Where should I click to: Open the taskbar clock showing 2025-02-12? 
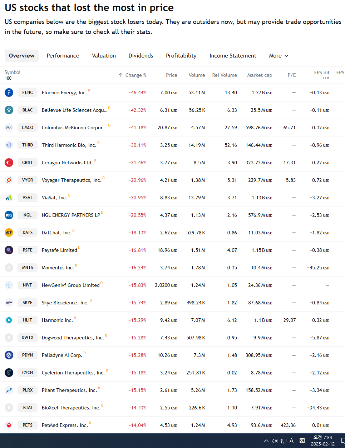(x=323, y=441)
